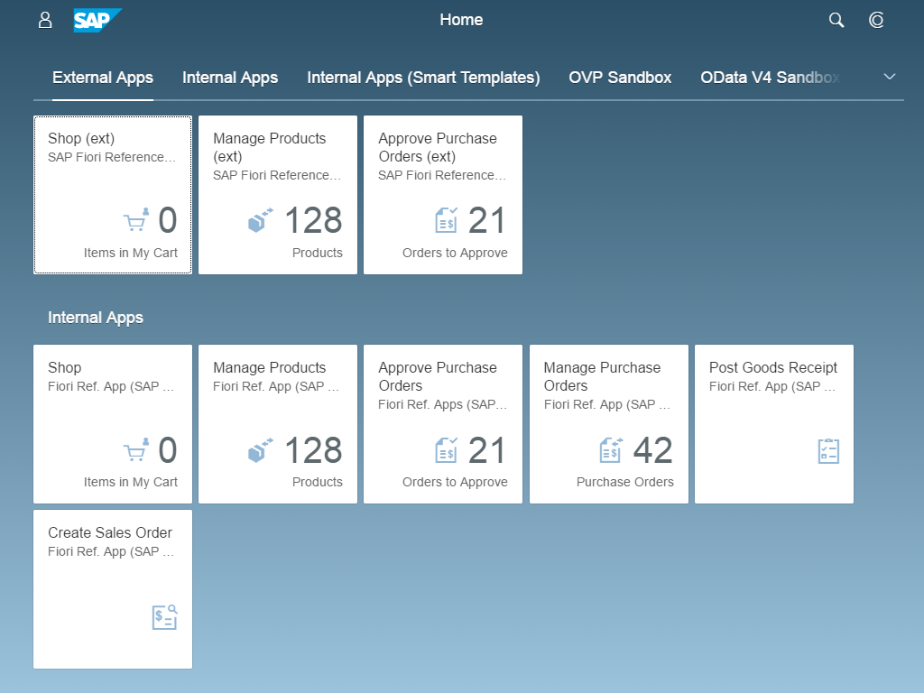924x693 pixels.
Task: Select the OData V4 Sandbox group
Action: point(770,78)
